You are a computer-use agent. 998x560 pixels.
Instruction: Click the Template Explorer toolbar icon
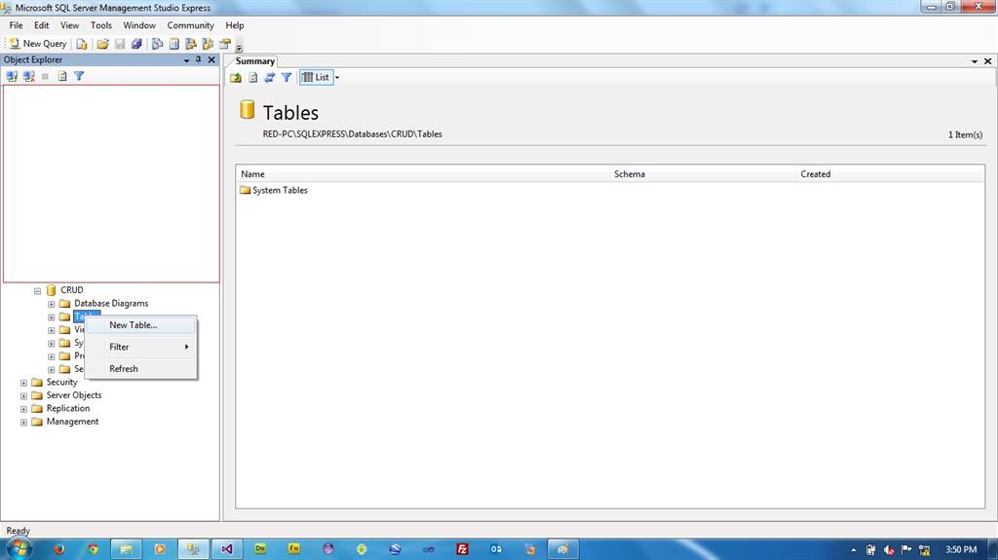[208, 44]
